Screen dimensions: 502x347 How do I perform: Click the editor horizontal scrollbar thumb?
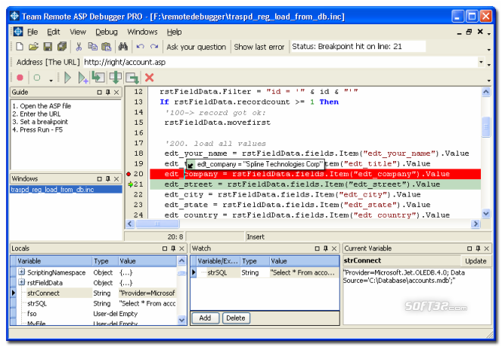tap(157, 224)
